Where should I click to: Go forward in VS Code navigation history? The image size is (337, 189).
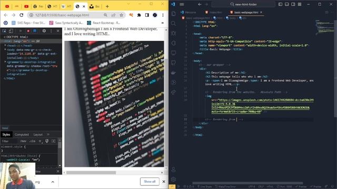(206, 4)
